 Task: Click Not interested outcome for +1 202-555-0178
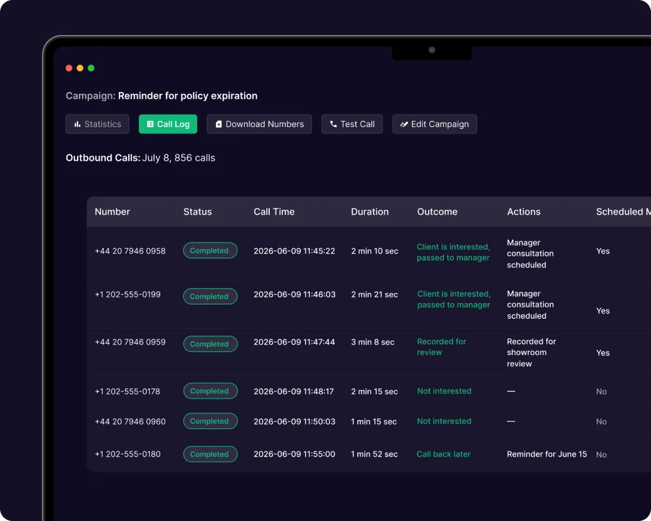[x=444, y=391]
